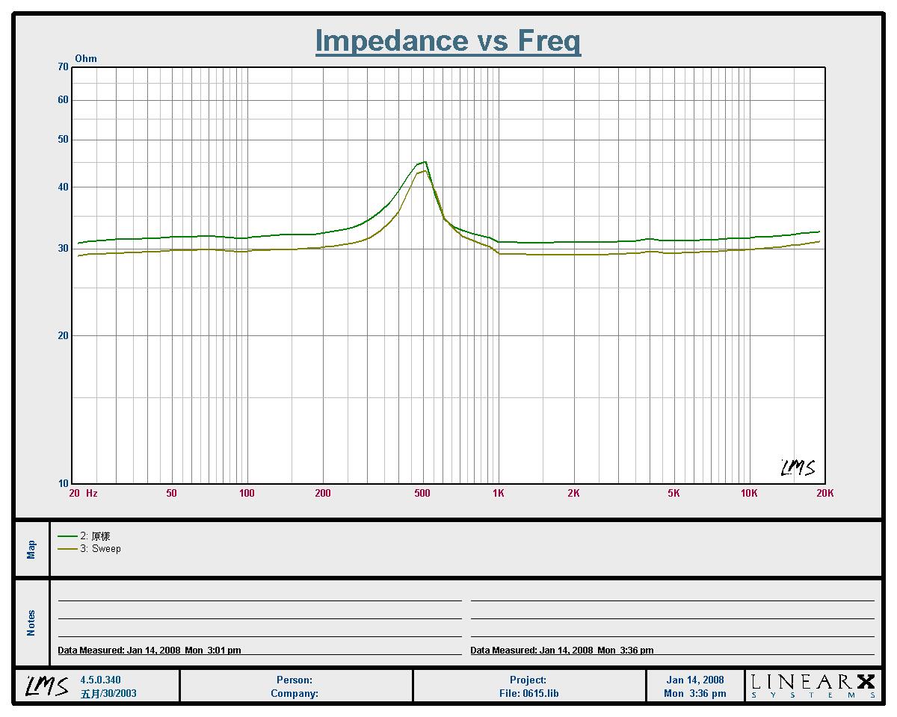Click the green legend line for curve 2
Image resolution: width=897 pixels, height=717 pixels.
(x=67, y=536)
